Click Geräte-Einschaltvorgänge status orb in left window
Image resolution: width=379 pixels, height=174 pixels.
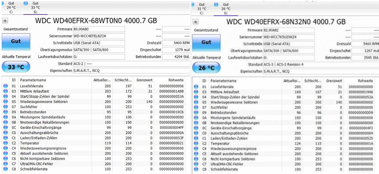[5, 127]
